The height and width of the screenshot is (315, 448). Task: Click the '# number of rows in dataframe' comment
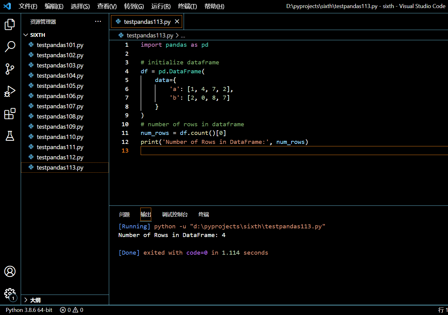192,124
